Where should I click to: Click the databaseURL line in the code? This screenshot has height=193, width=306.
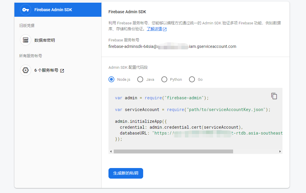[201, 133]
